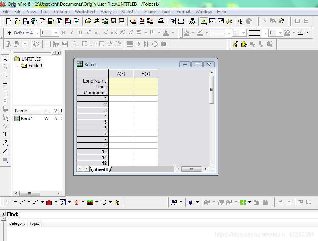Sort by the Name column header
The width and height of the screenshot is (318, 241).
click(28, 111)
